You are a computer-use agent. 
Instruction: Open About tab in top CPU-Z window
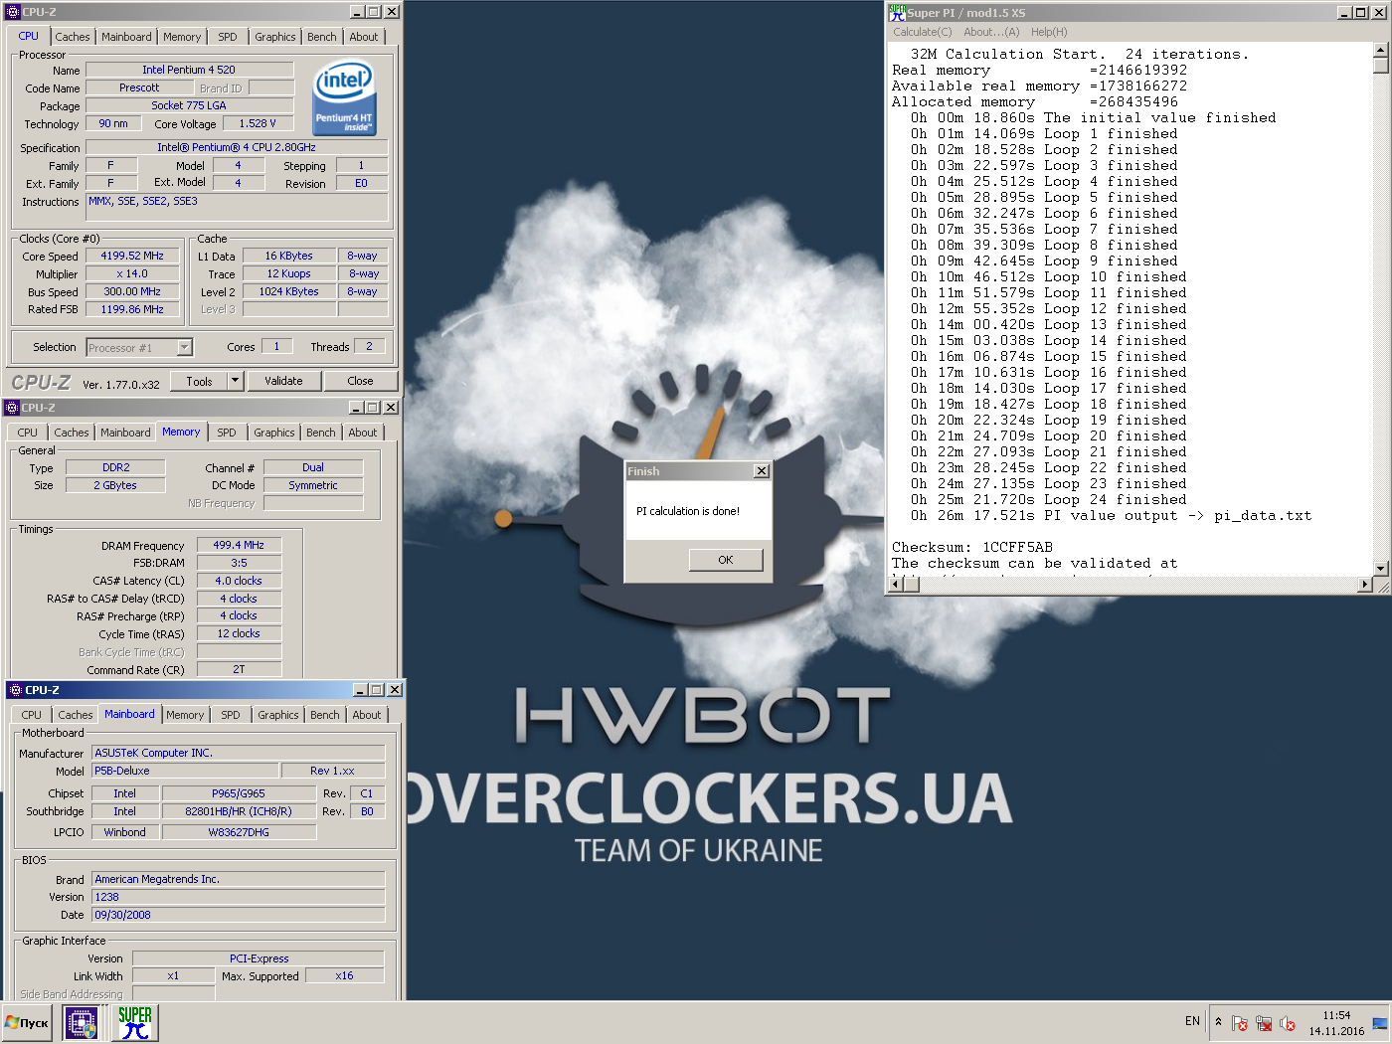[364, 37]
